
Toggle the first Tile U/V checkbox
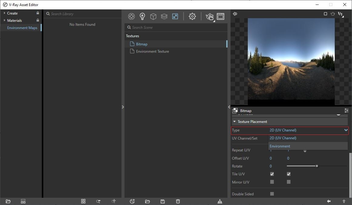click(272, 174)
